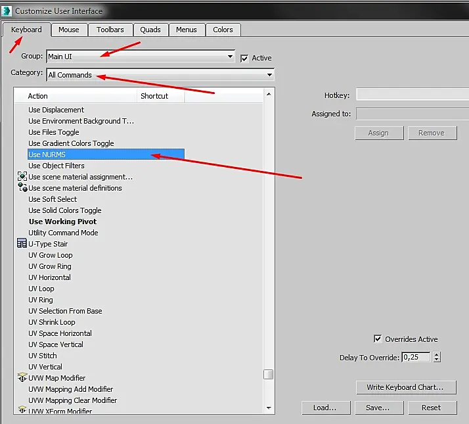Switch to the Quads tab
This screenshot has height=424, width=469.
tap(150, 30)
